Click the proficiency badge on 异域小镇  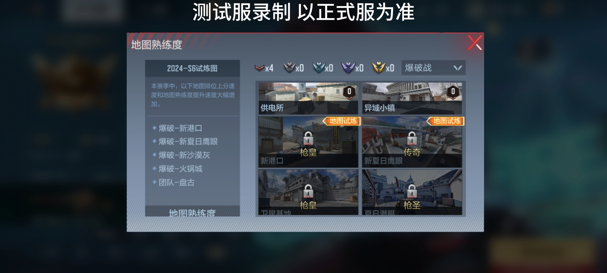(x=453, y=92)
